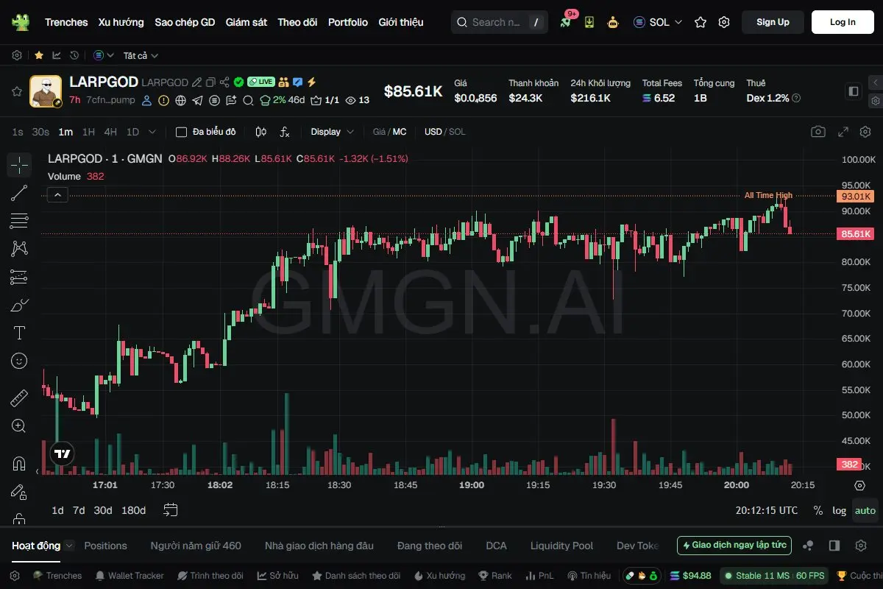Image resolution: width=883 pixels, height=589 pixels.
Task: Open the download app icon in header
Action: pyautogui.click(x=589, y=22)
